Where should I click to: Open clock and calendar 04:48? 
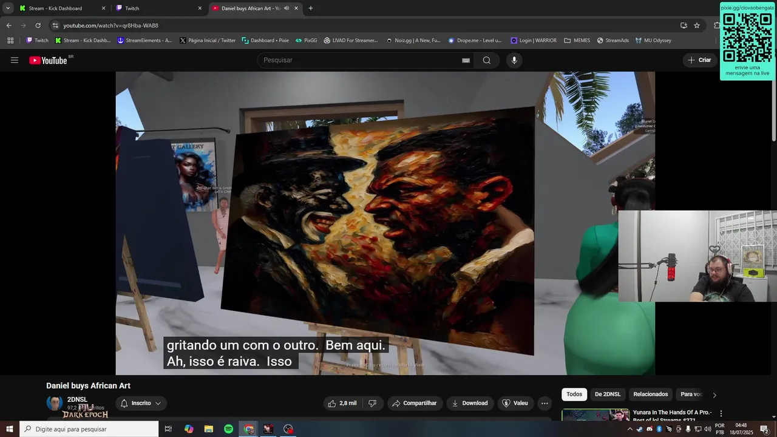pos(741,429)
